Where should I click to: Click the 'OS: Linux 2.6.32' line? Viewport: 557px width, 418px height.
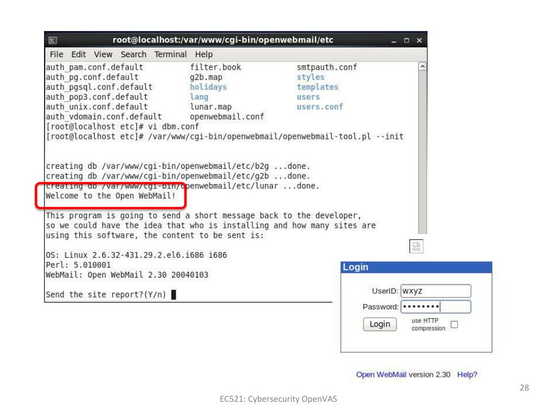pos(137,255)
